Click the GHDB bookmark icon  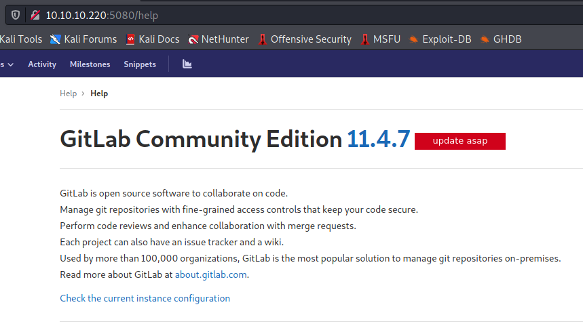point(485,39)
